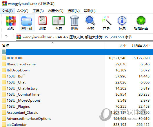Click packed size value 5,872
153x127 pixels.
(145, 70)
